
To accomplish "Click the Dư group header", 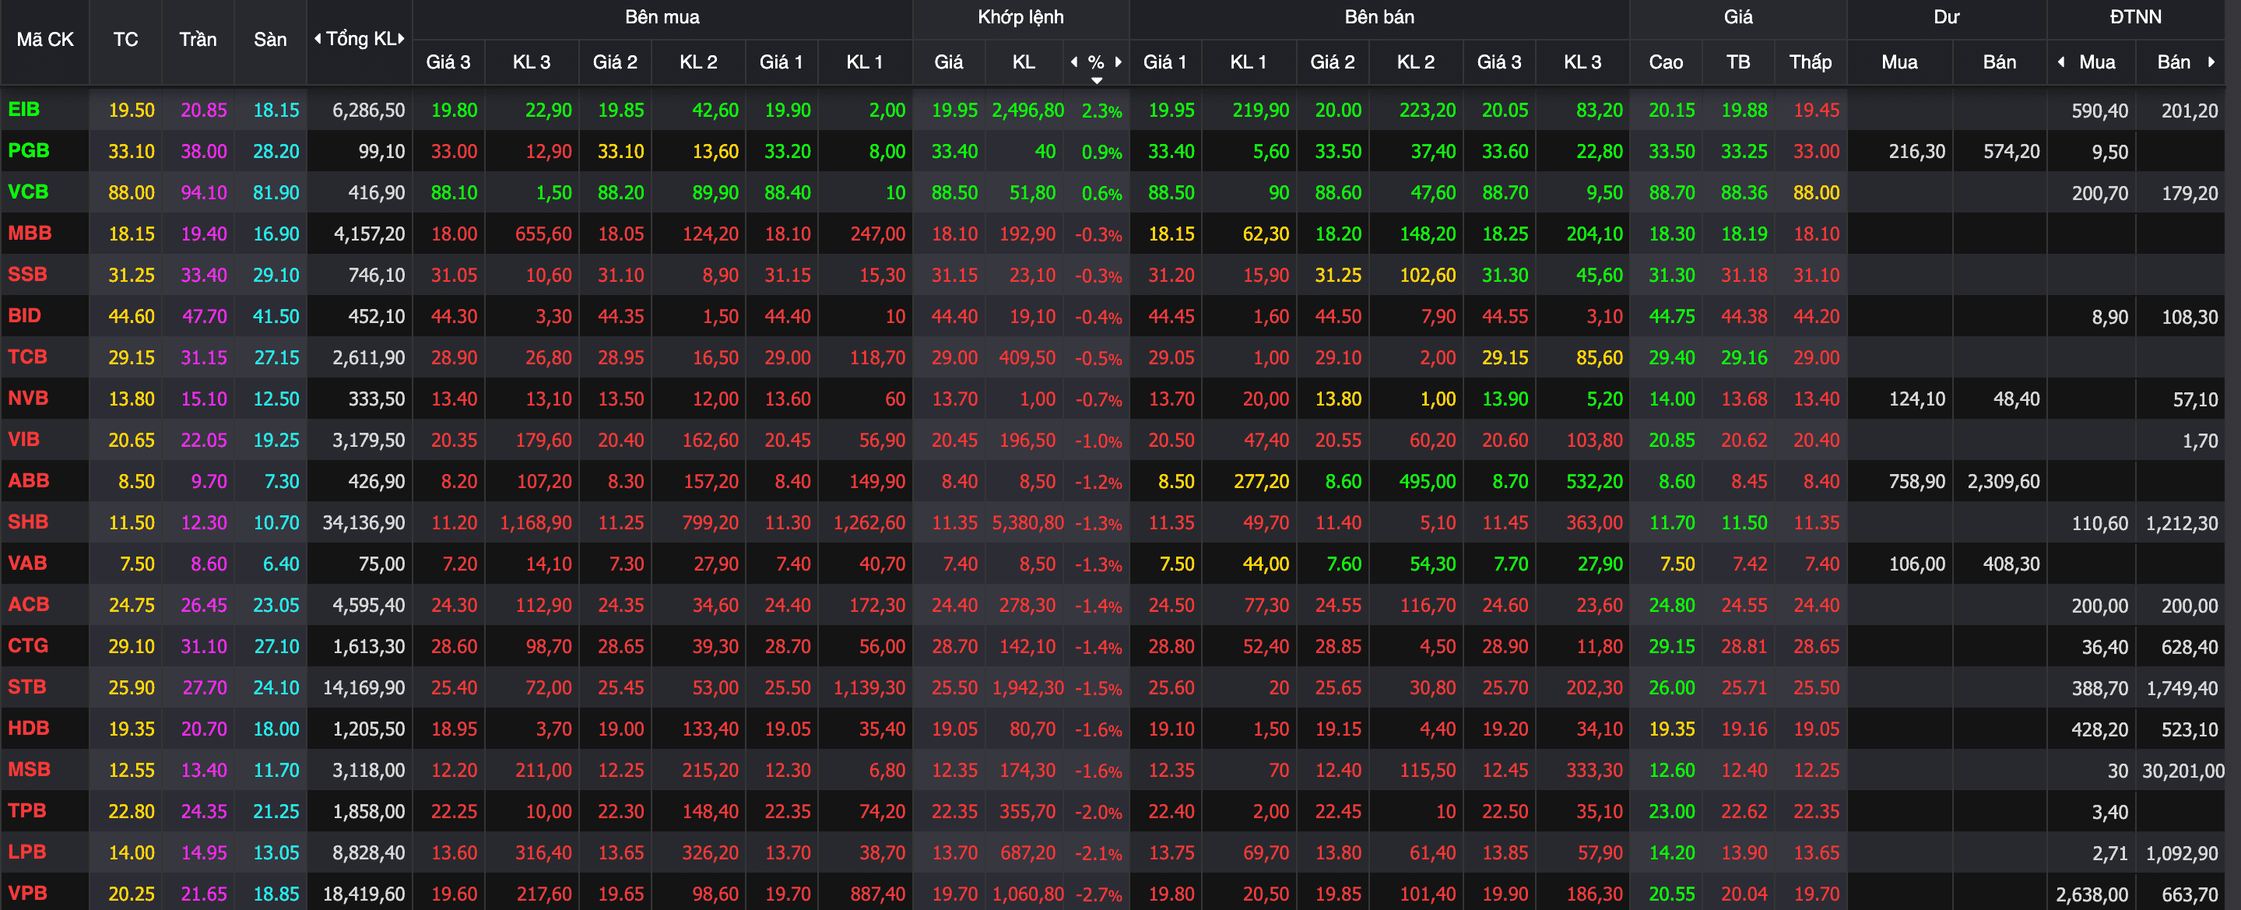I will click(x=1946, y=16).
